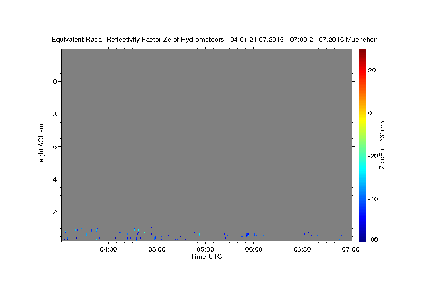Click the colorbar label 'Ze dBmm^6/m^3'
This screenshot has width=435, height=290.
[382, 145]
